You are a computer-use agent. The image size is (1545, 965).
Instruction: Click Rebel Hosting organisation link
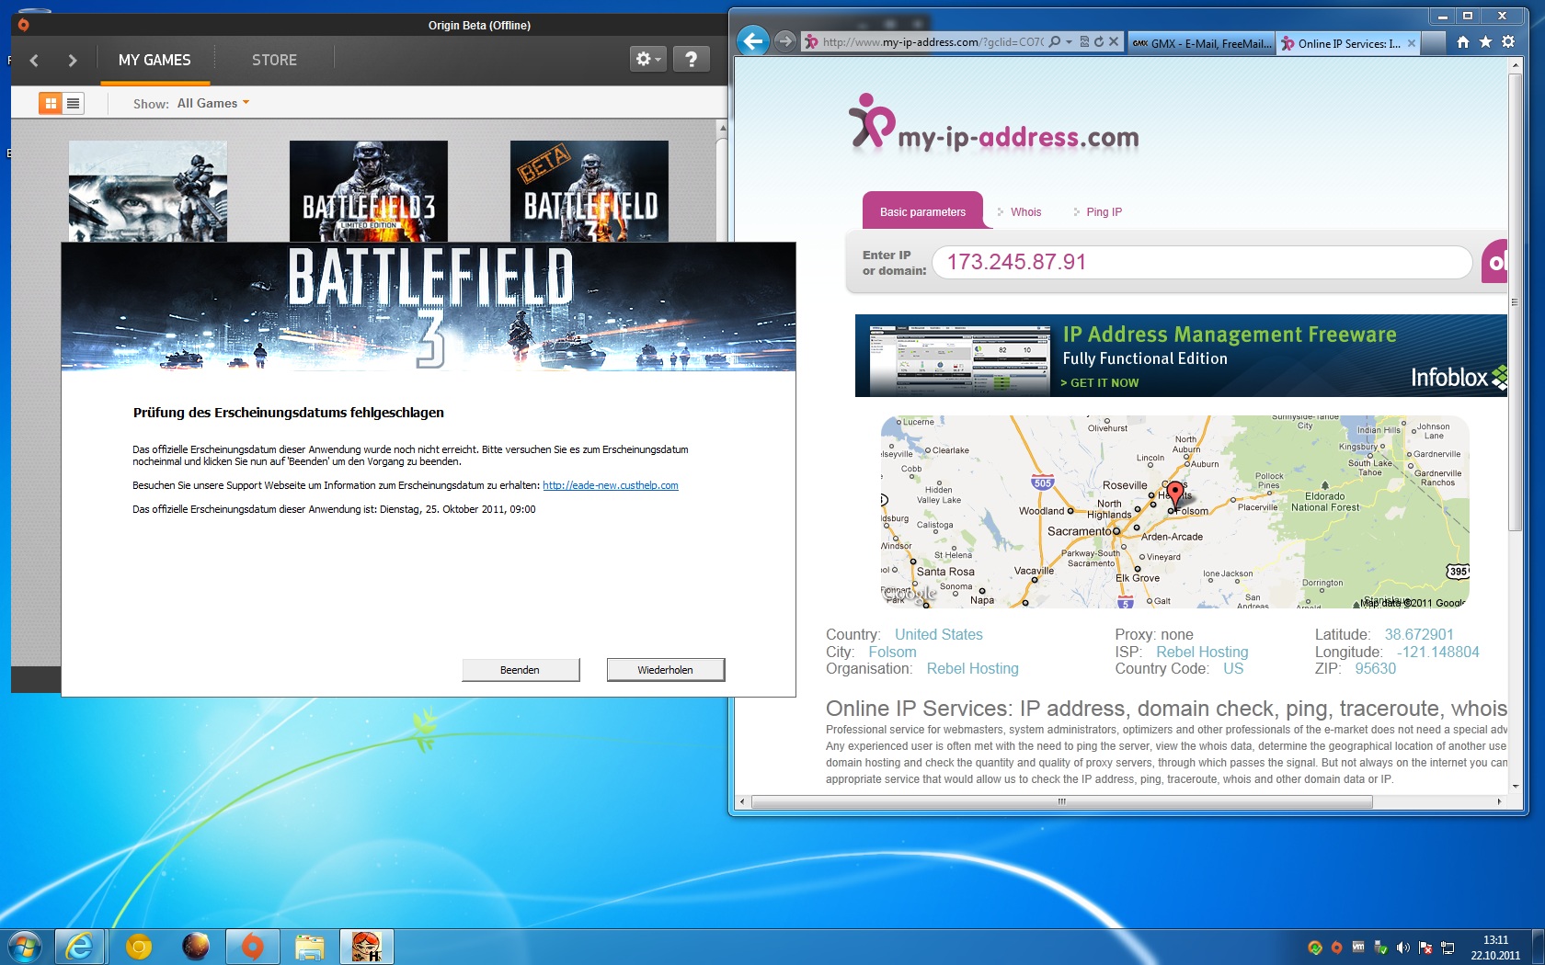tap(972, 669)
